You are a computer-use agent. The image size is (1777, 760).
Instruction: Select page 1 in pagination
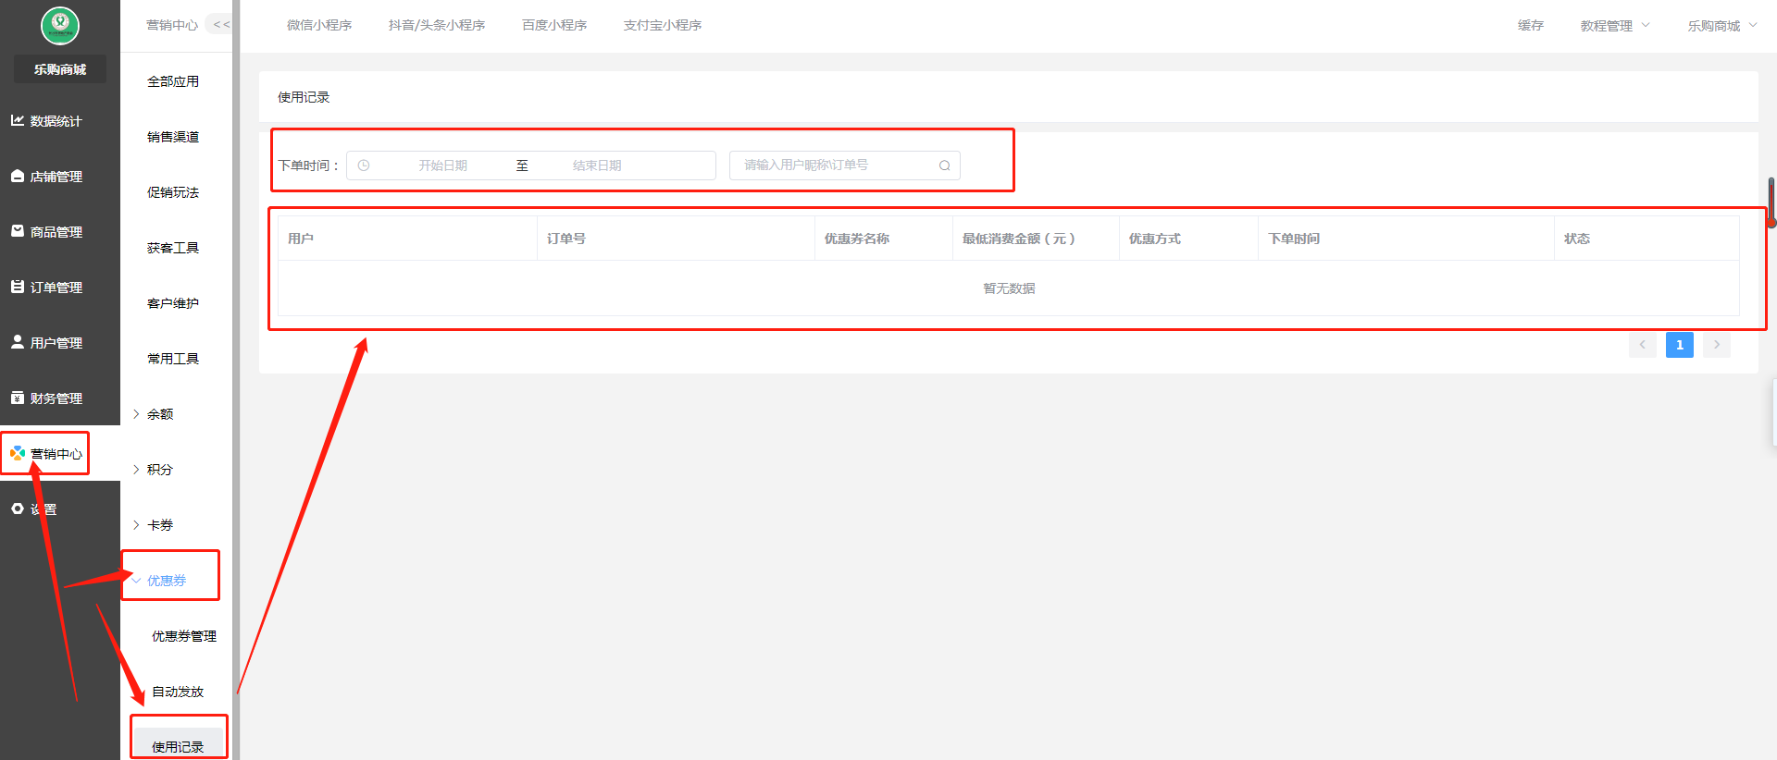pyautogui.click(x=1680, y=345)
